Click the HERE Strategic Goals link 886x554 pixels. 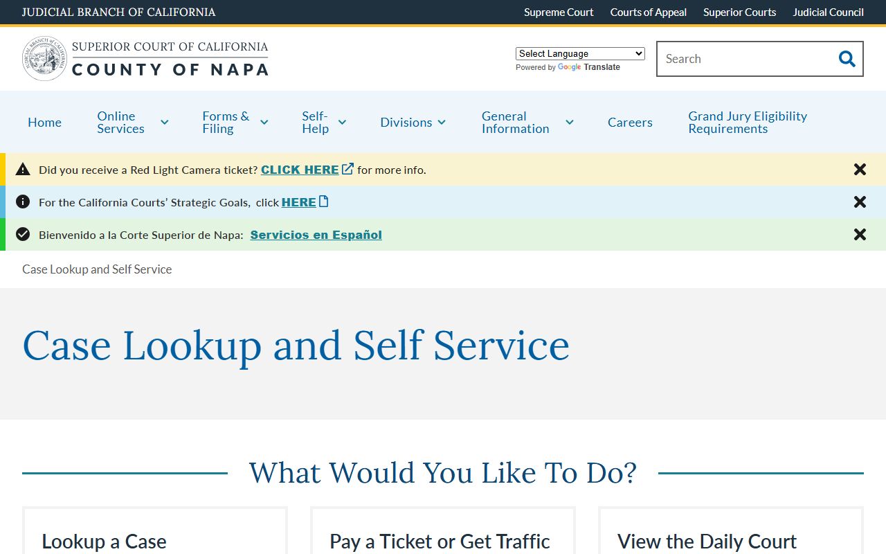point(298,202)
